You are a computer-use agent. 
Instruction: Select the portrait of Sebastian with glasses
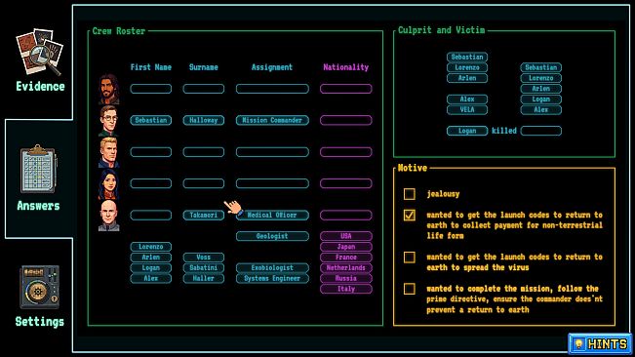pyautogui.click(x=109, y=121)
